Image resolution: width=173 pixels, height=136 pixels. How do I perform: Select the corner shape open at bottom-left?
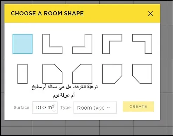pos(142,44)
